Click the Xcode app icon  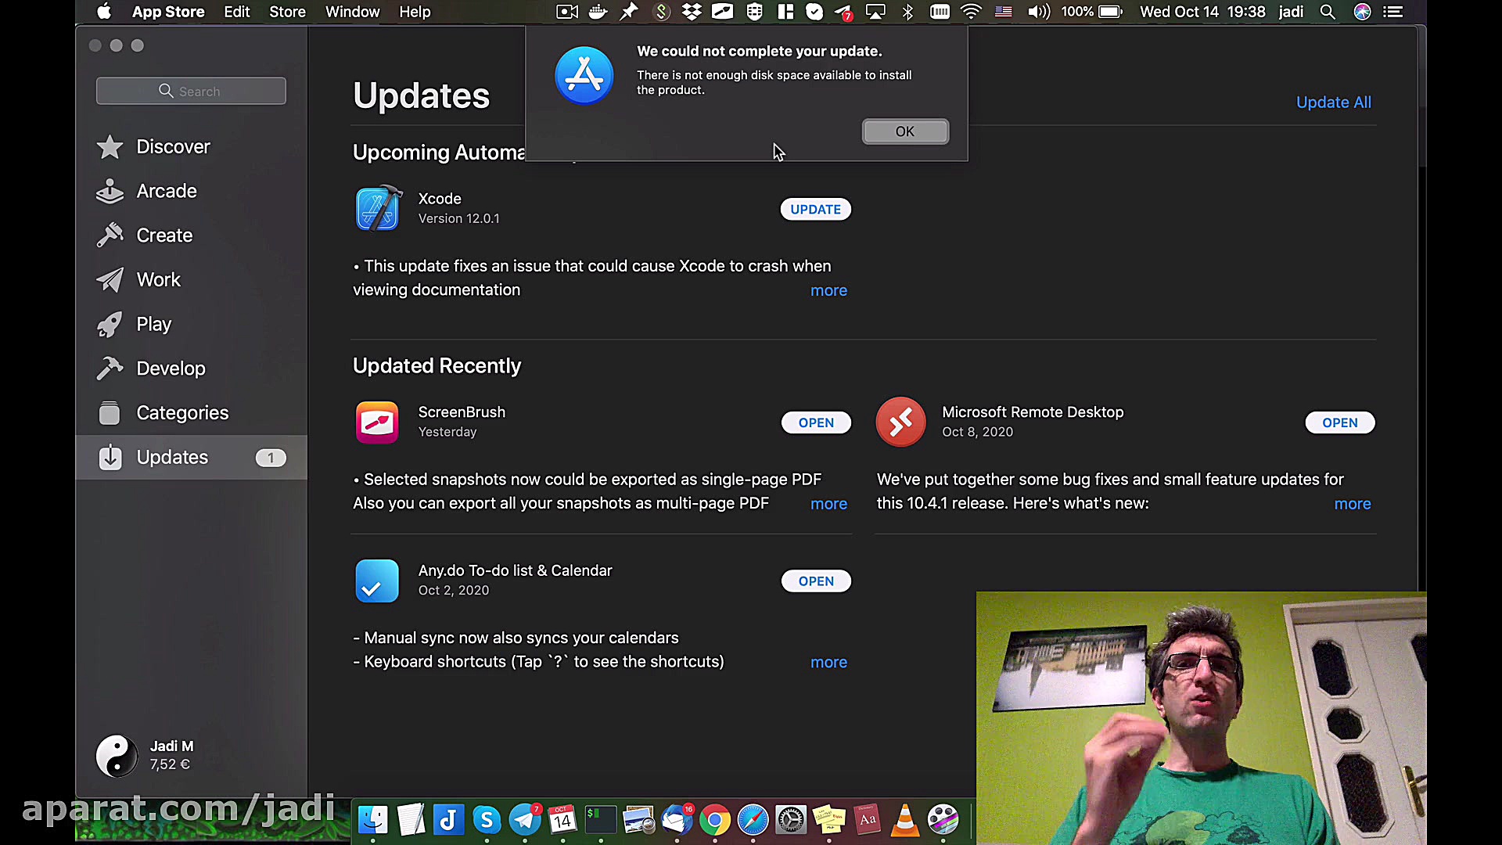click(379, 208)
